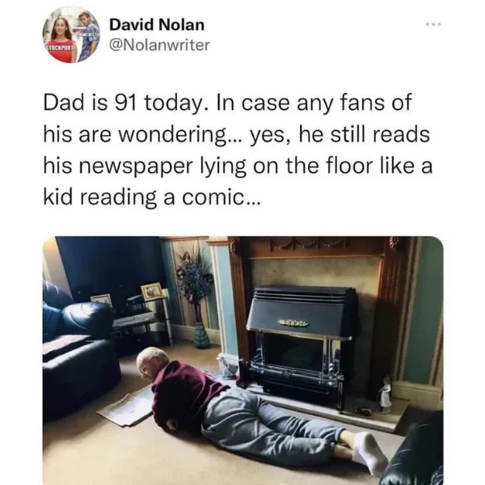Click the STOCKPORT label in the avatar

click(x=61, y=48)
